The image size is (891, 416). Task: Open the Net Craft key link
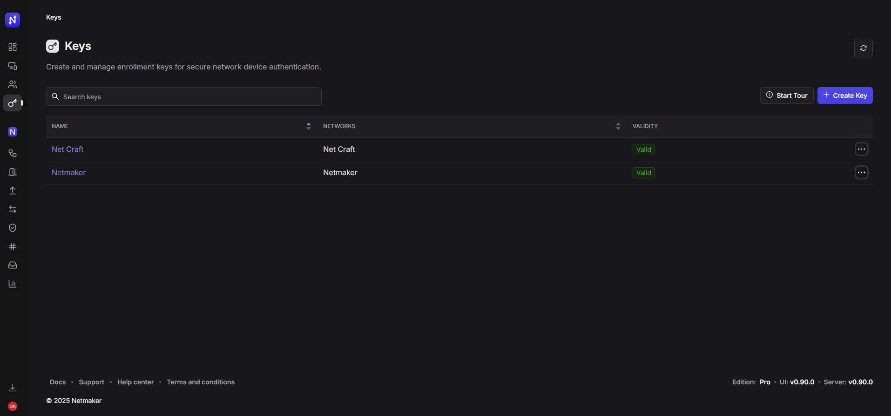tap(67, 149)
